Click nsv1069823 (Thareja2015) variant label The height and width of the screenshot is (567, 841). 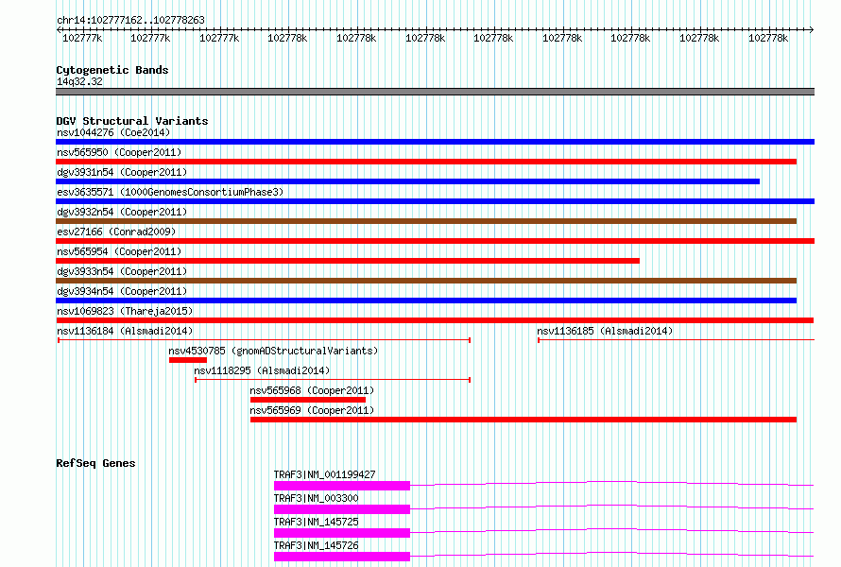click(125, 311)
